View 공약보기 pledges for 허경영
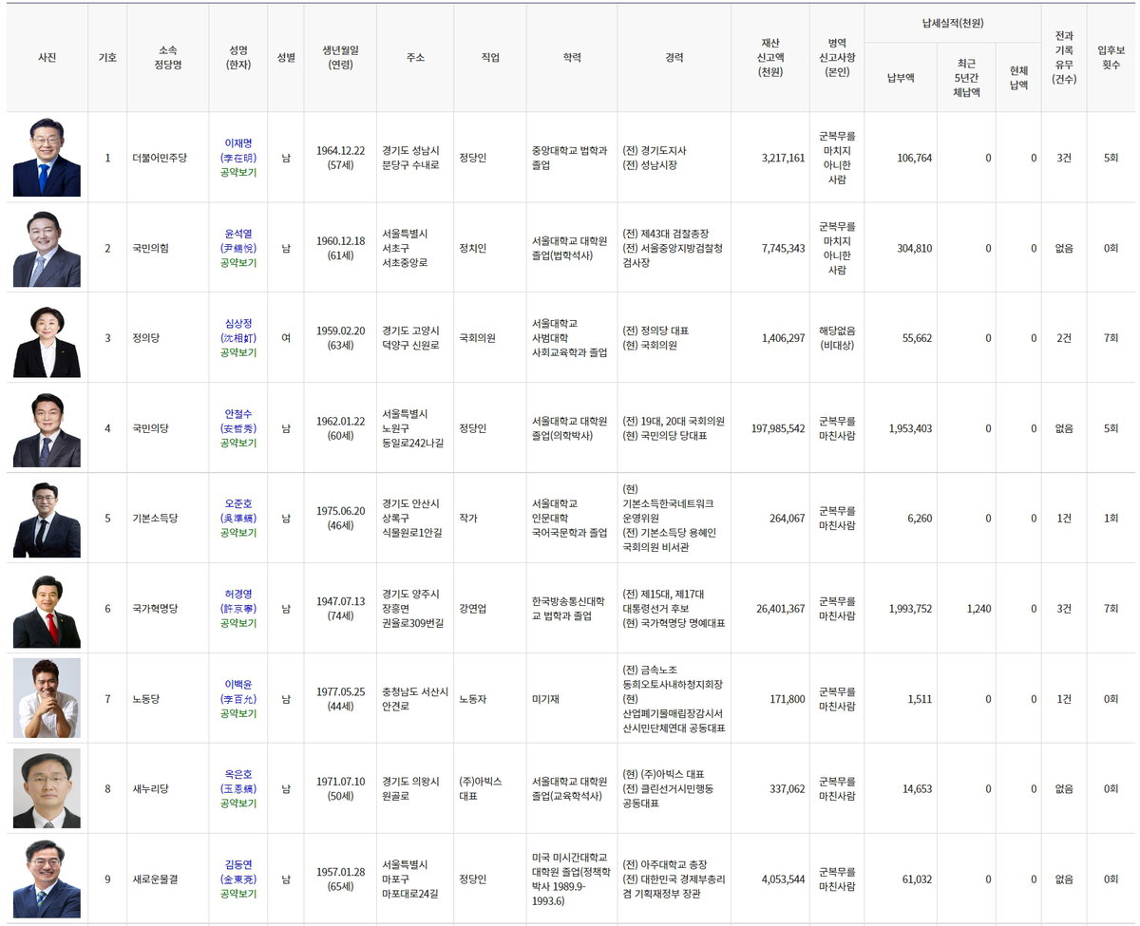The height and width of the screenshot is (926, 1140). click(x=237, y=623)
